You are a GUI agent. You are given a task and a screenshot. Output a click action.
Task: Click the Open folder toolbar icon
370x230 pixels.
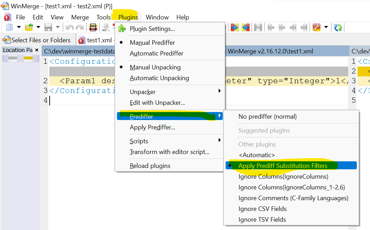29,27
